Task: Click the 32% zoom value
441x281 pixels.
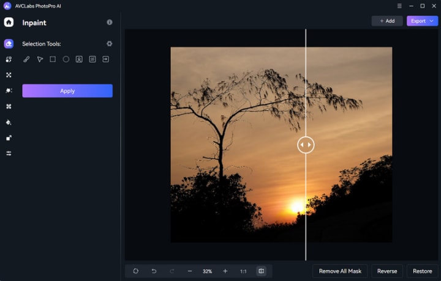Action: (x=207, y=271)
